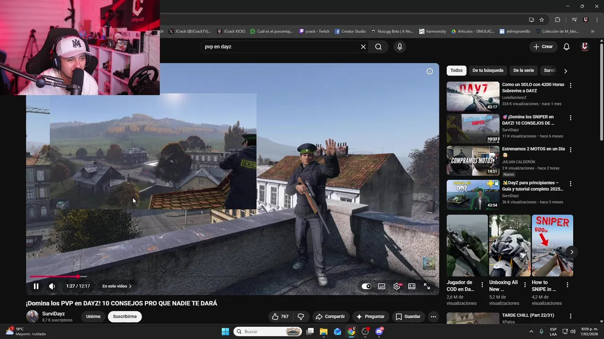Open the SurviDayz channel name link
Viewport: 604px width, 339px height.
pos(53,314)
